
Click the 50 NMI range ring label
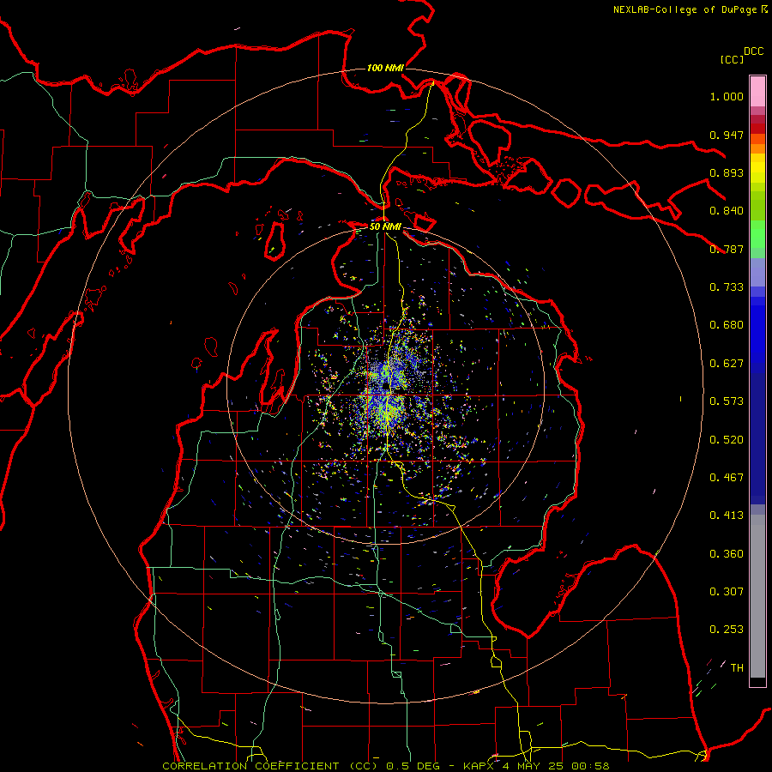385,226
